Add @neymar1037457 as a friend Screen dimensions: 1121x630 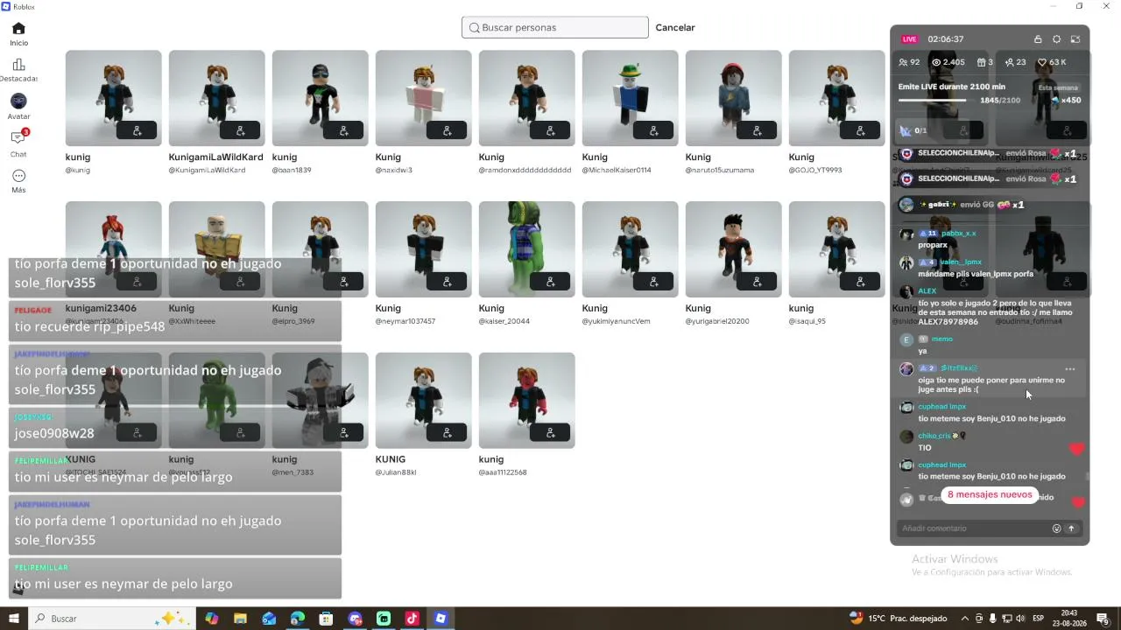(x=448, y=282)
